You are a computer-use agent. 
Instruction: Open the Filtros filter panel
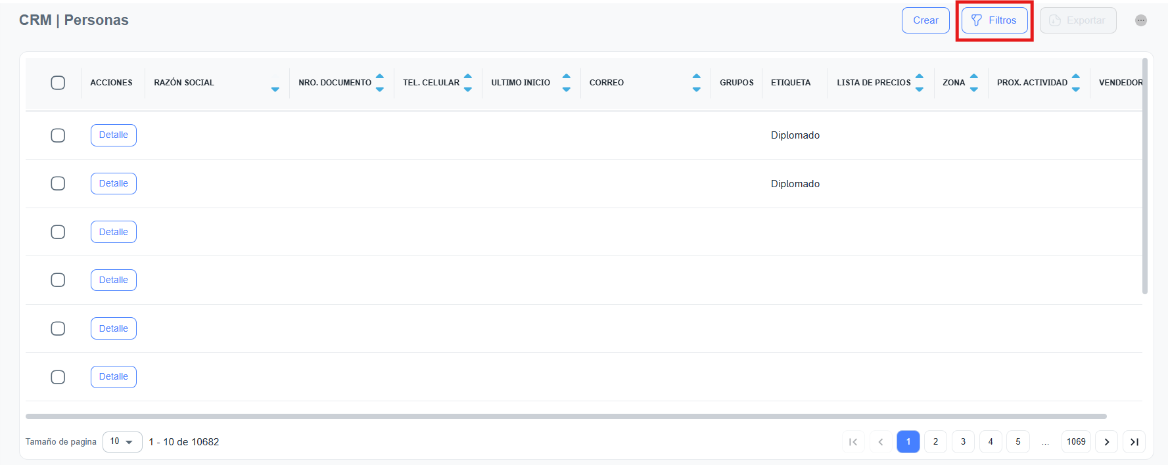pyautogui.click(x=994, y=20)
